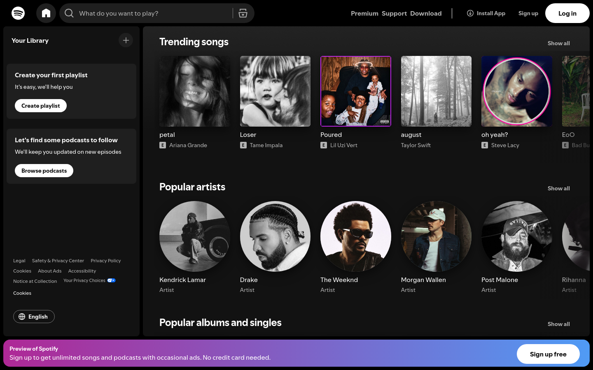The height and width of the screenshot is (370, 593).
Task: Click the 'Poured' song title
Action: 331,135
